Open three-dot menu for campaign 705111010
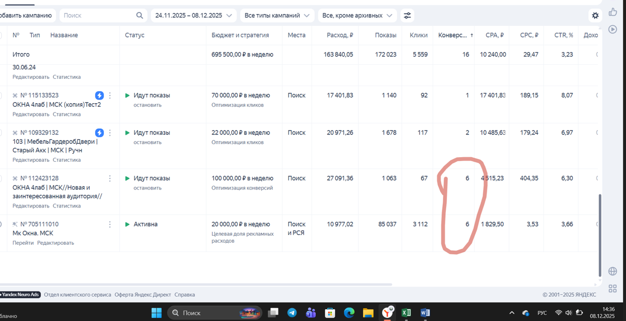 (110, 224)
